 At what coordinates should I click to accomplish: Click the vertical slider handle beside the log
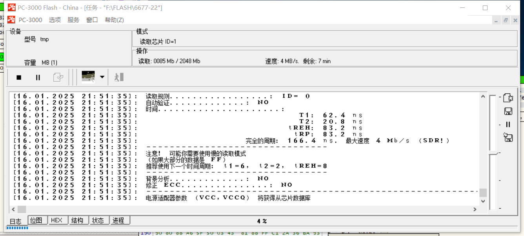(493, 153)
